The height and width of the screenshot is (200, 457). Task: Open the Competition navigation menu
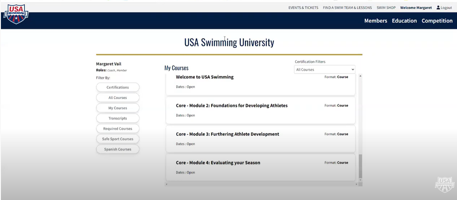tap(437, 21)
